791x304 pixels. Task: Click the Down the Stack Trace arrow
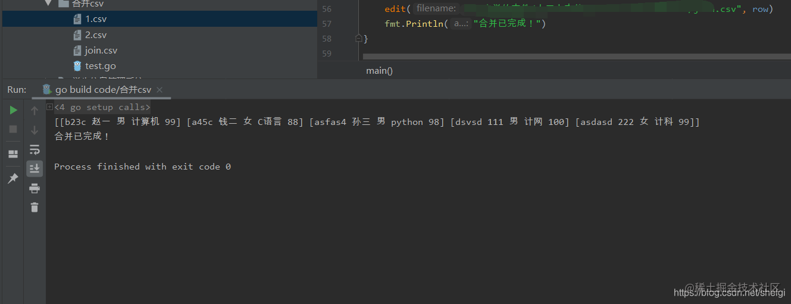point(35,130)
